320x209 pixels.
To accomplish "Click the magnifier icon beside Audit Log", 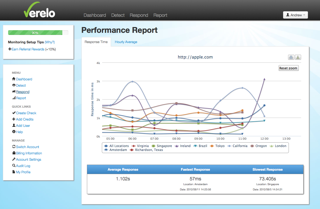I will [x=14, y=166].
